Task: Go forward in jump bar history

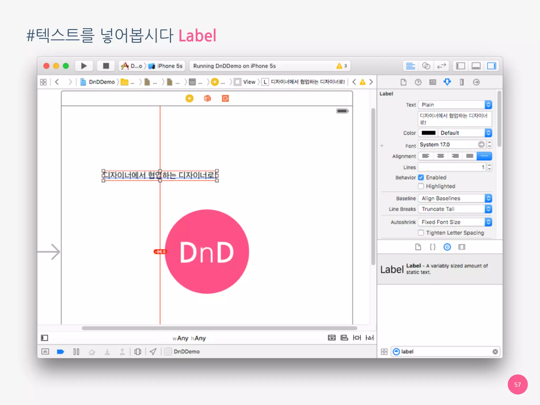Action: (x=70, y=82)
